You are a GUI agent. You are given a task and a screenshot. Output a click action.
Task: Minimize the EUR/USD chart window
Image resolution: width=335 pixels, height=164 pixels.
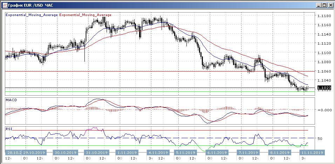pyautogui.click(x=318, y=5)
